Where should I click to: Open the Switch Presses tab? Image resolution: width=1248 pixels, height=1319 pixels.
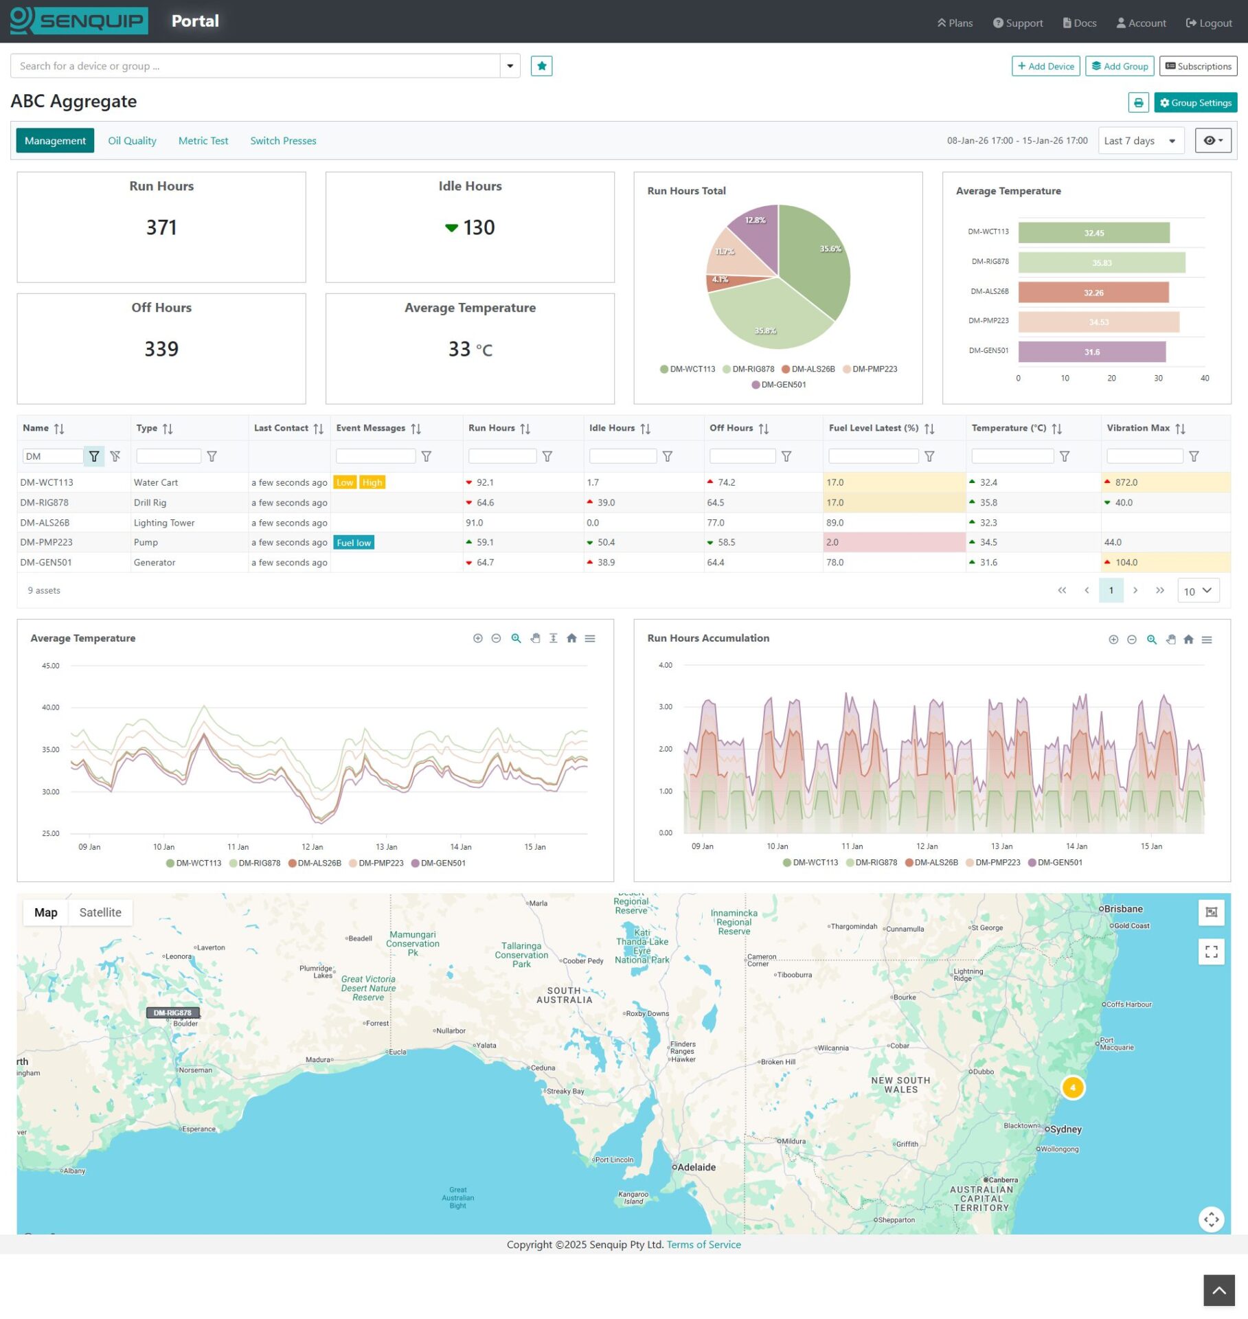click(x=283, y=140)
